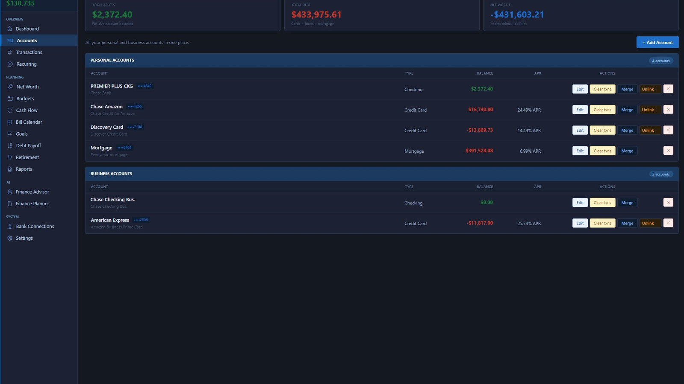This screenshot has width=684, height=384.
Task: Click the 4 accounts badge
Action: [661, 61]
